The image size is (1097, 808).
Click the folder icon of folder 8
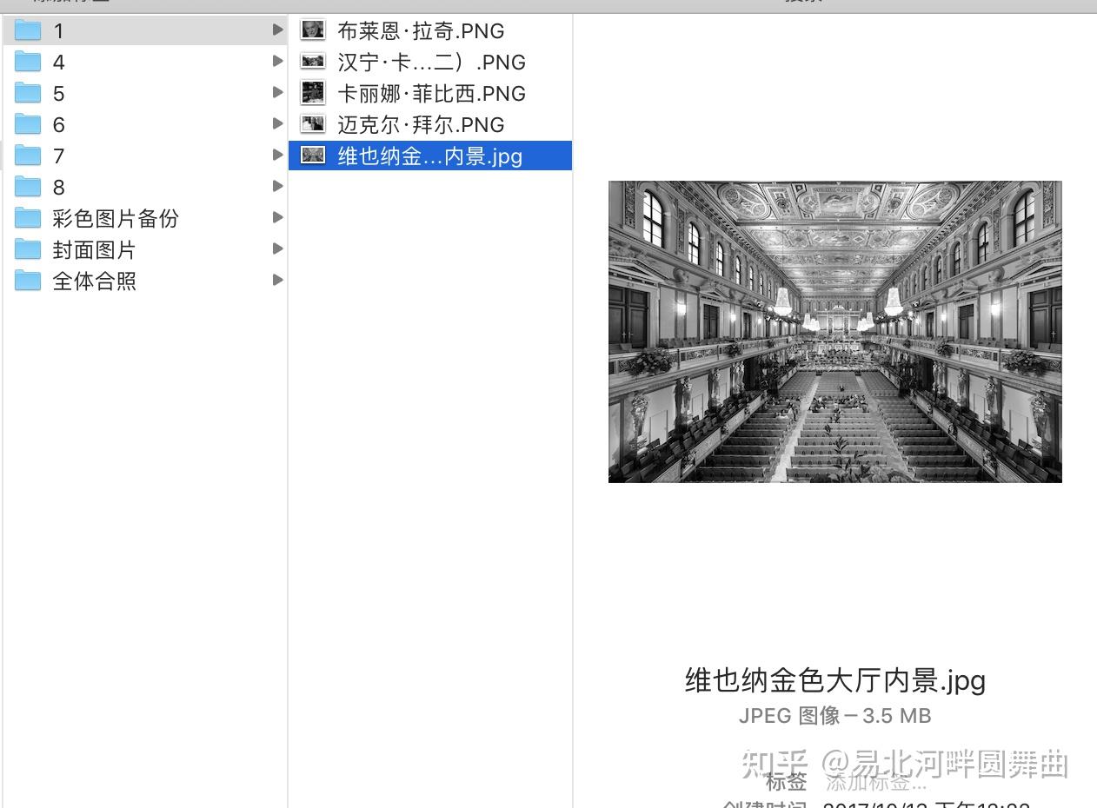28,188
